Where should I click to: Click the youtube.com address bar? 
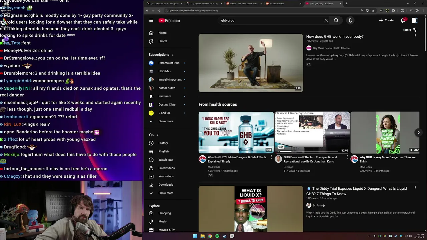tap(260, 10)
